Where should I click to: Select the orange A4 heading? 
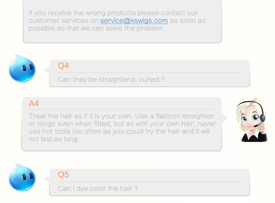[x=34, y=103]
